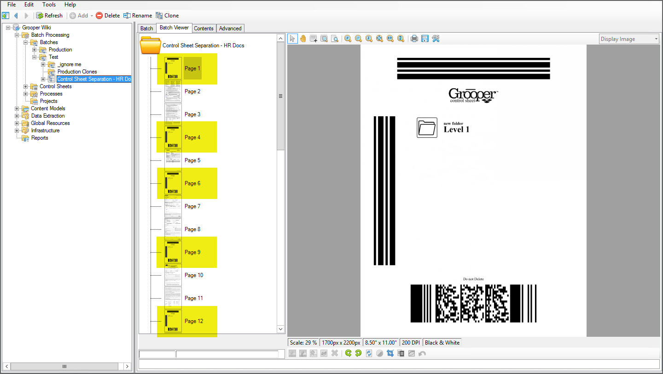Switch to the Contents tab
Viewport: 663px width, 374px height.
pyautogui.click(x=204, y=28)
